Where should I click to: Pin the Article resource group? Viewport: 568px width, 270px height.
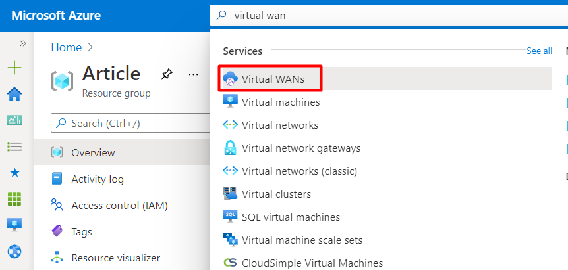tap(166, 75)
